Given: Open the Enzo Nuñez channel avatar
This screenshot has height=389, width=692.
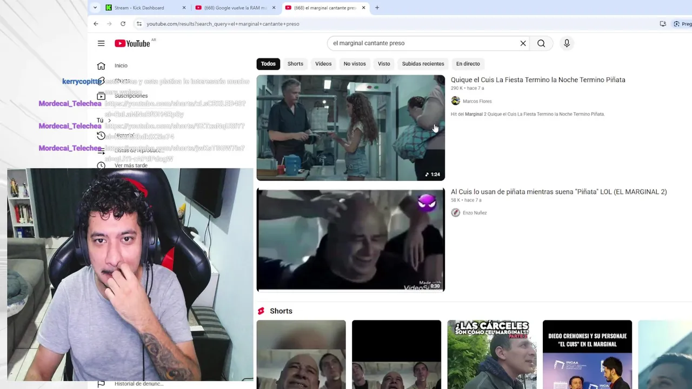Looking at the screenshot, I should pos(456,213).
